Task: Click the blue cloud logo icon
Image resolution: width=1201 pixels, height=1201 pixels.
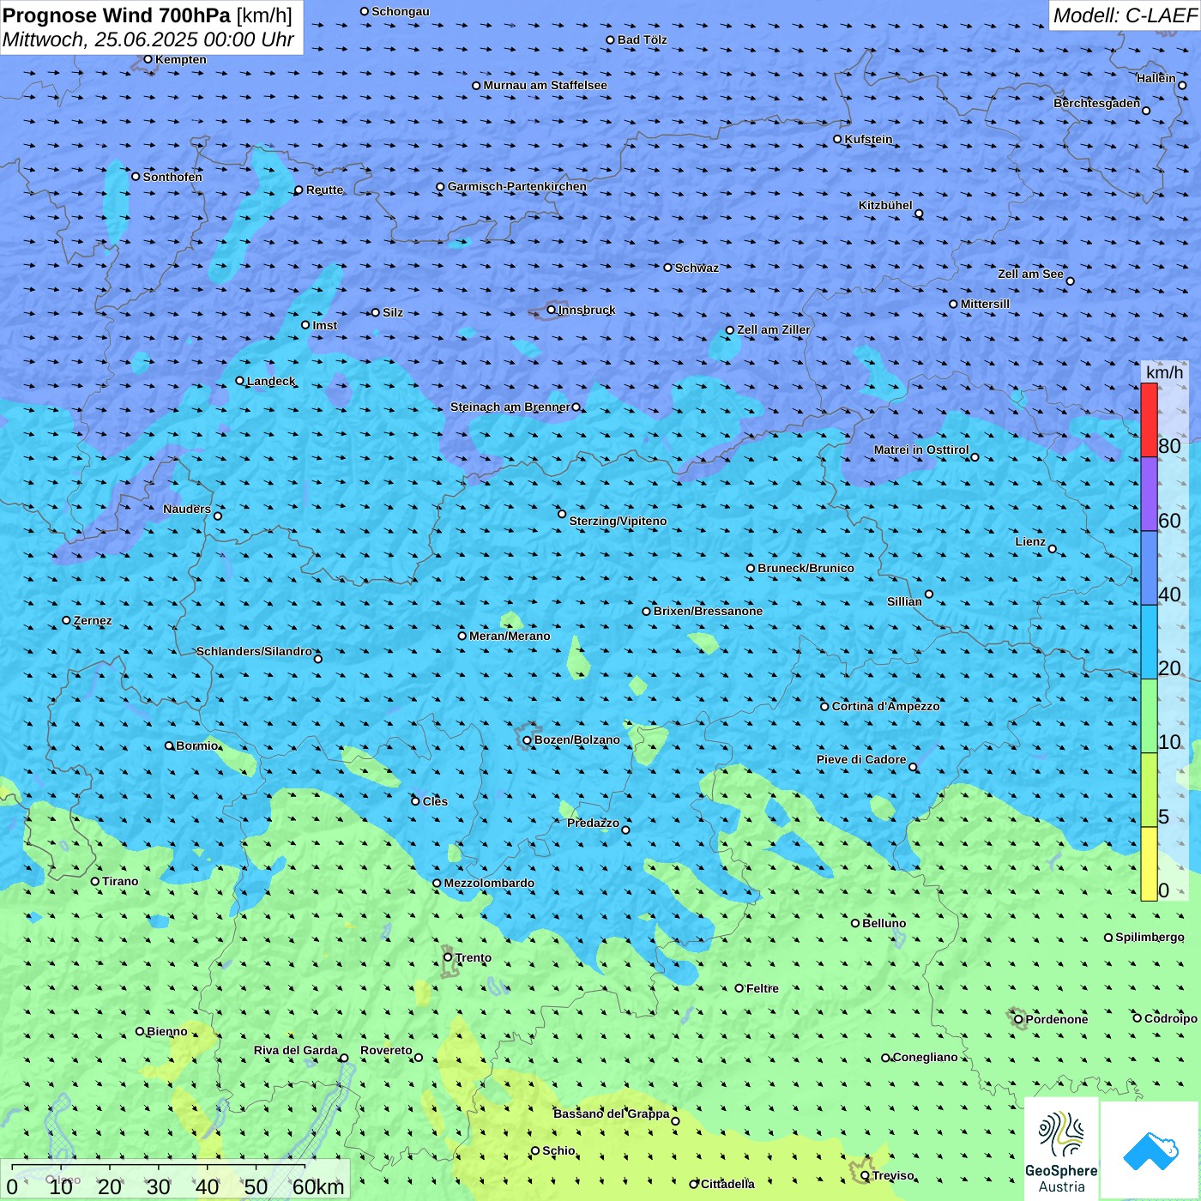Action: (1150, 1150)
